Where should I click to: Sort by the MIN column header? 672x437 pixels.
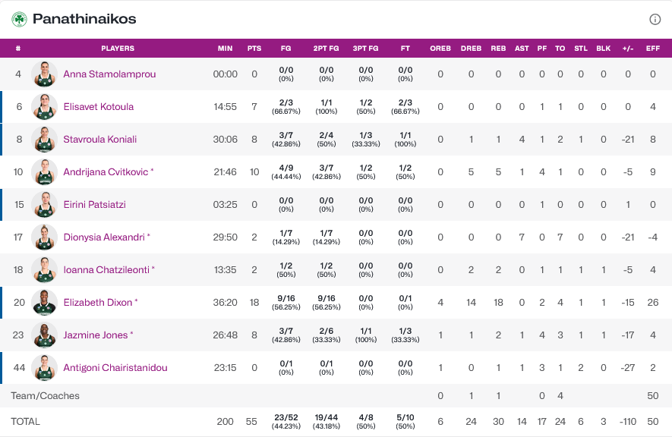coord(226,49)
